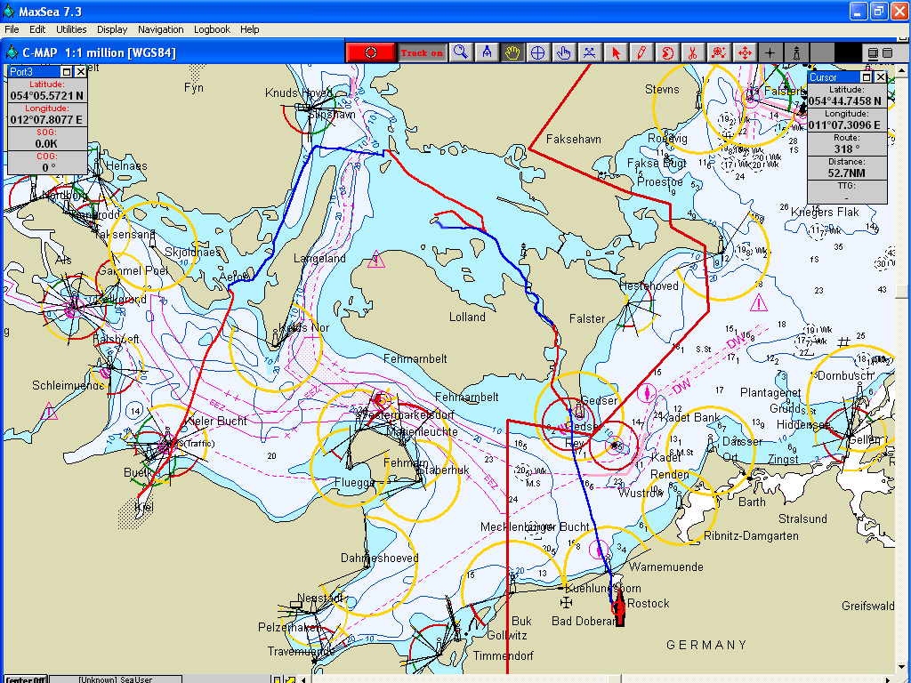Select the red ship's wheel tool

[x=718, y=52]
